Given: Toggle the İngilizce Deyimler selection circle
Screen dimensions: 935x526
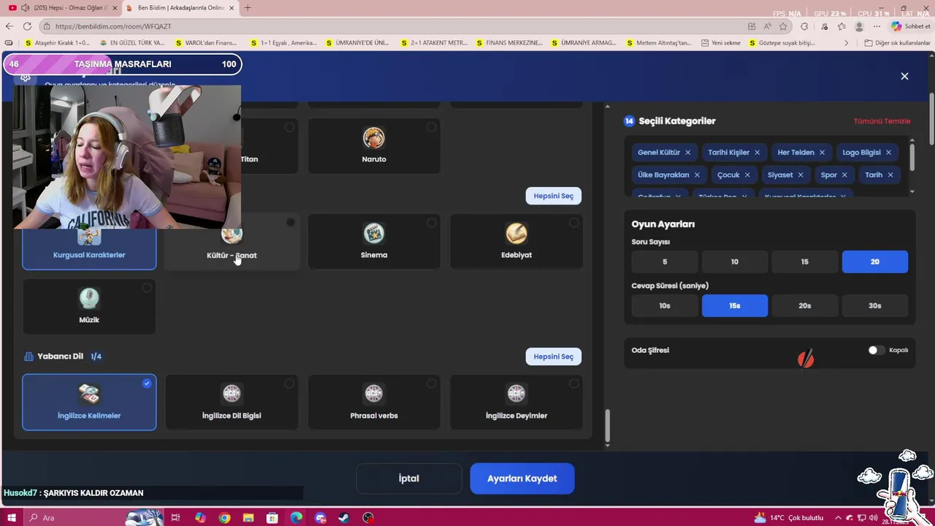Looking at the screenshot, I should click(574, 383).
